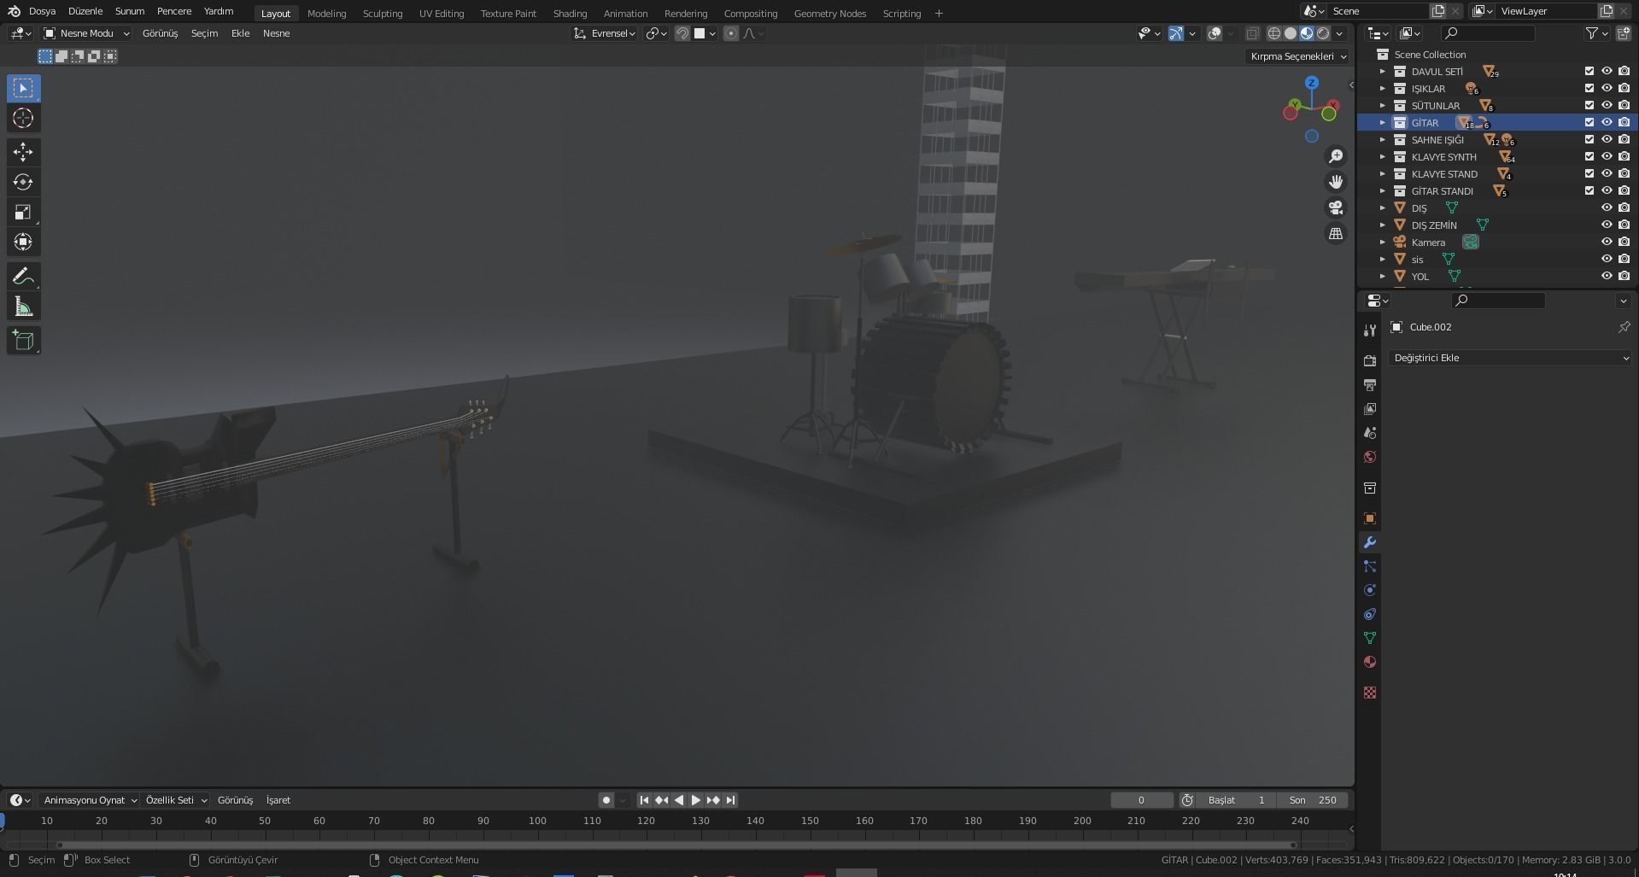Click the timeline horizontal scrollbar
Screen dimensions: 1639x877
[x=675, y=845]
